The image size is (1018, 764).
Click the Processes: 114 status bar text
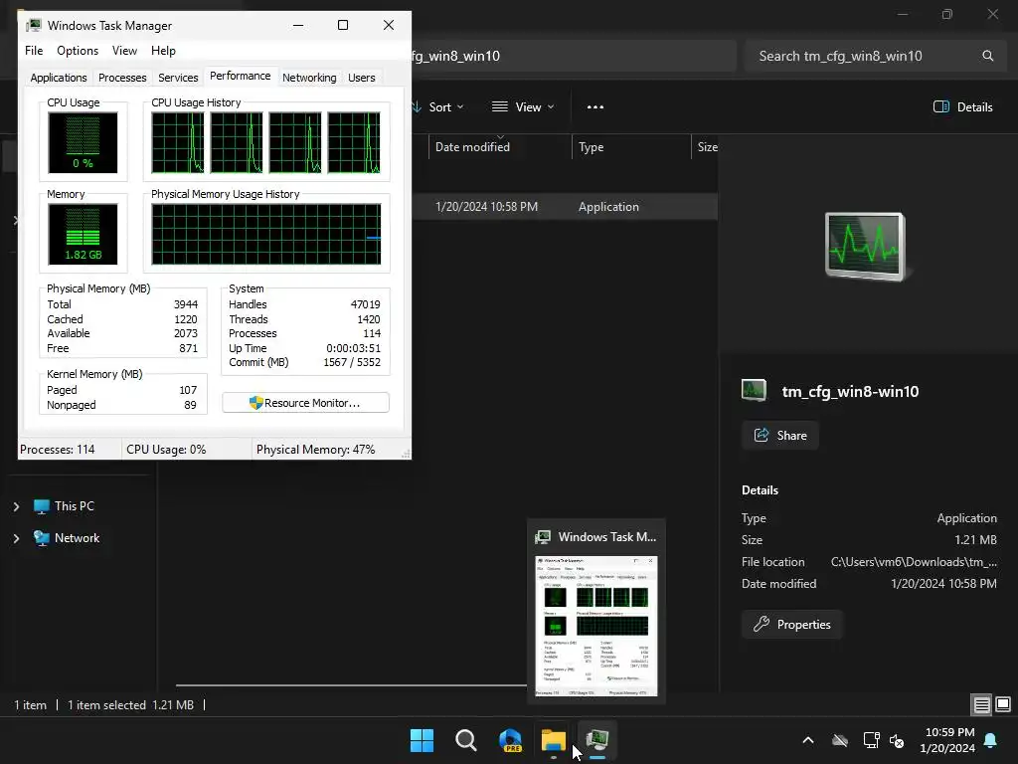57,450
